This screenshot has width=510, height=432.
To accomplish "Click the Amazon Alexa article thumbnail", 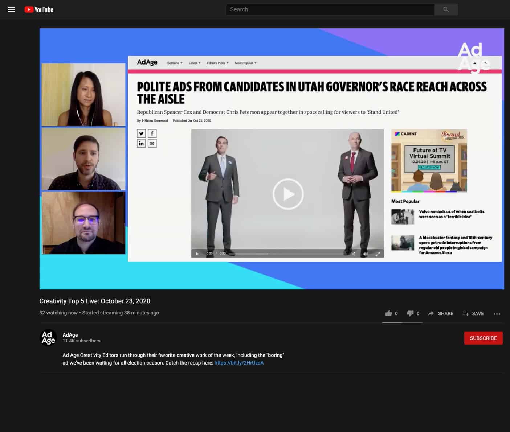I will [x=403, y=243].
